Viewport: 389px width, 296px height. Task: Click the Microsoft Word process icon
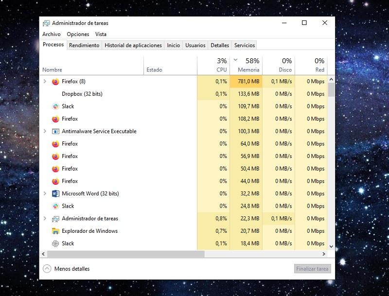(x=55, y=193)
